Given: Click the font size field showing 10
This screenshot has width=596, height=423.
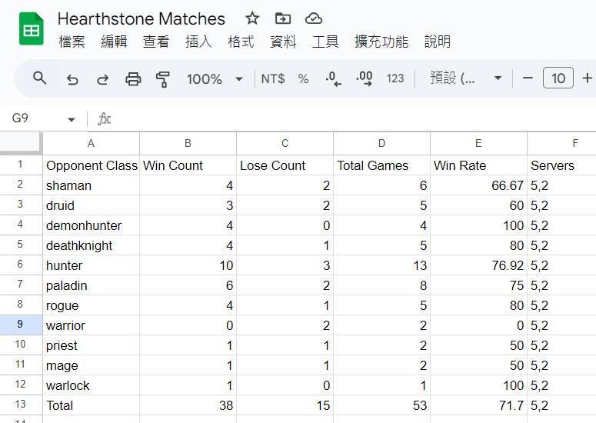Looking at the screenshot, I should (x=558, y=78).
